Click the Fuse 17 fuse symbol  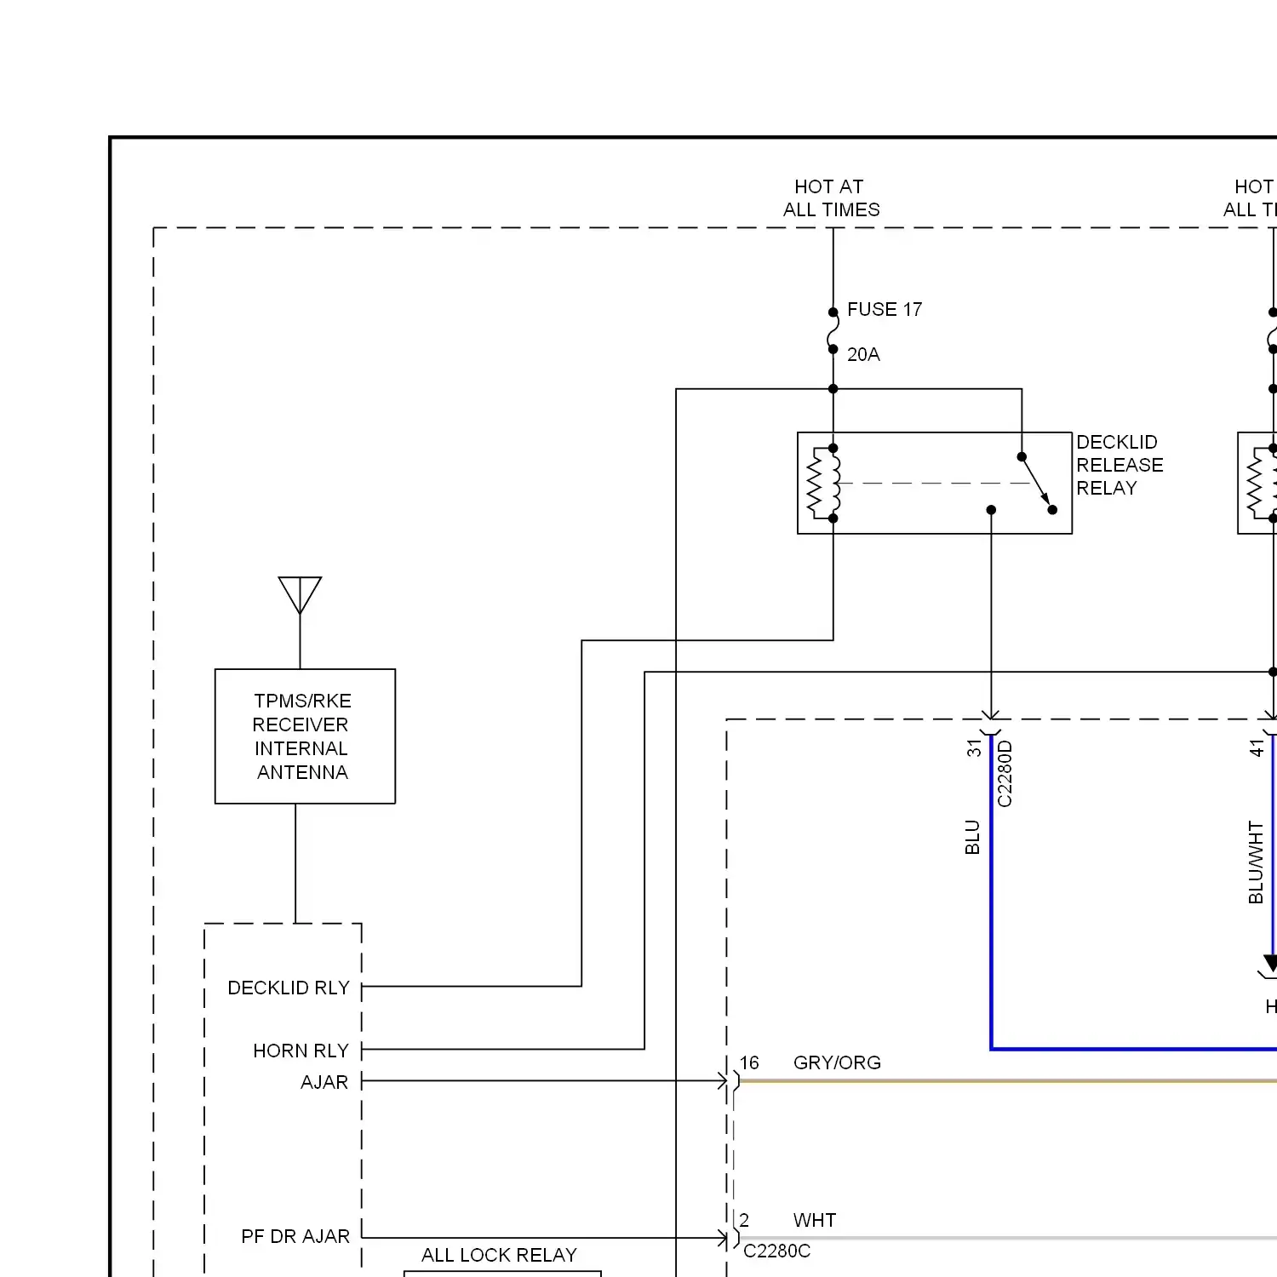(833, 330)
